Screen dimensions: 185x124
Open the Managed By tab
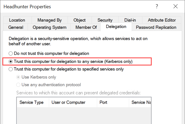(x=50, y=20)
